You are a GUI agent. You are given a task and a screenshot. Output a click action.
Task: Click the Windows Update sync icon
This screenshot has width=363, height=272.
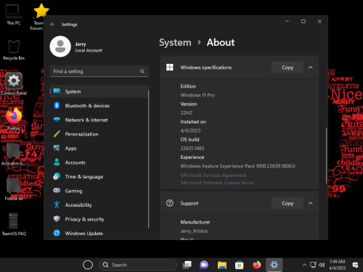[57, 233]
